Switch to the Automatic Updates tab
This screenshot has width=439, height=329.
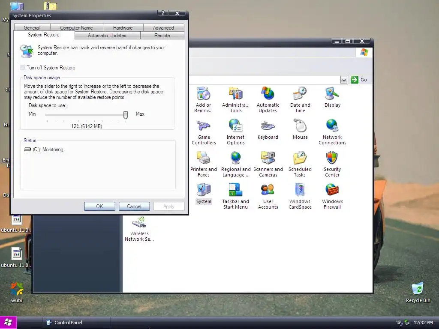tap(107, 35)
